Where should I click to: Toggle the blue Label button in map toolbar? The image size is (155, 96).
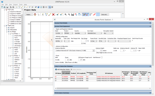[91, 14]
